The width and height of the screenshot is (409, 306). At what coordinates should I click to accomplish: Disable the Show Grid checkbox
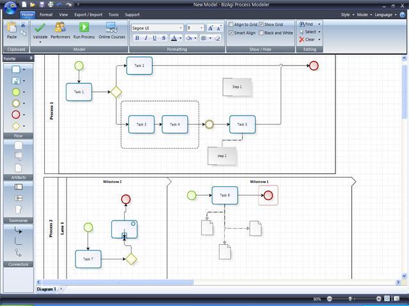(x=261, y=24)
